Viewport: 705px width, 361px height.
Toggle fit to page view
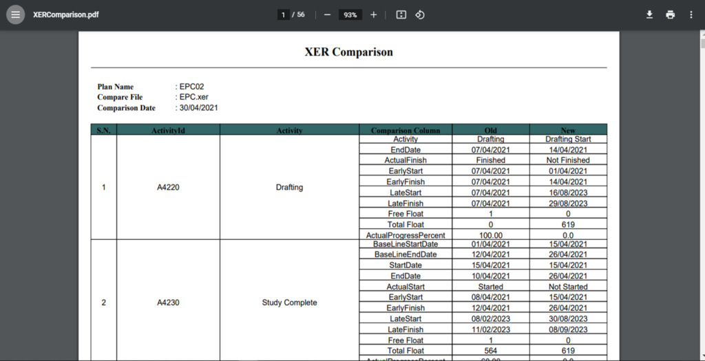[401, 14]
